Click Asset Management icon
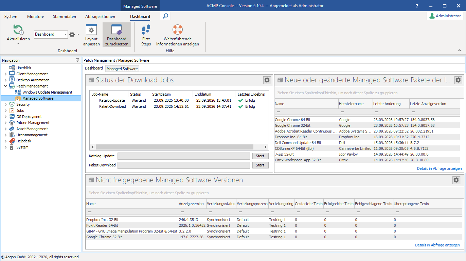The image size is (466, 261). pos(12,129)
